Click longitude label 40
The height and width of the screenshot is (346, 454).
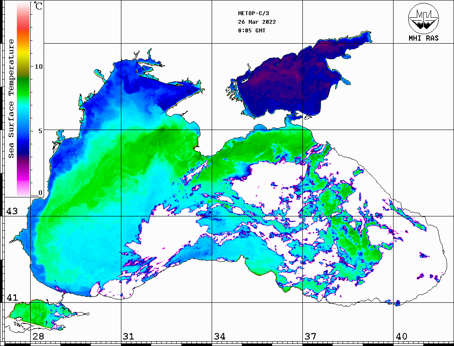[401, 336]
